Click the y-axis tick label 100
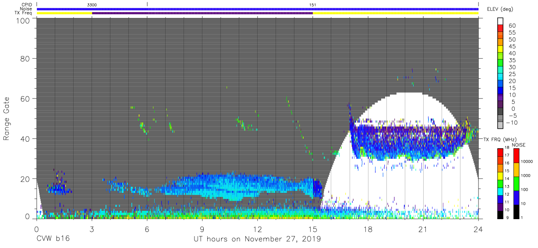 click(23, 20)
